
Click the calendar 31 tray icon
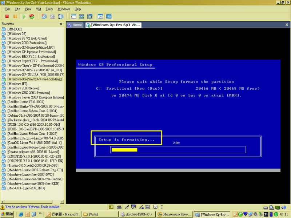(x=266, y=214)
